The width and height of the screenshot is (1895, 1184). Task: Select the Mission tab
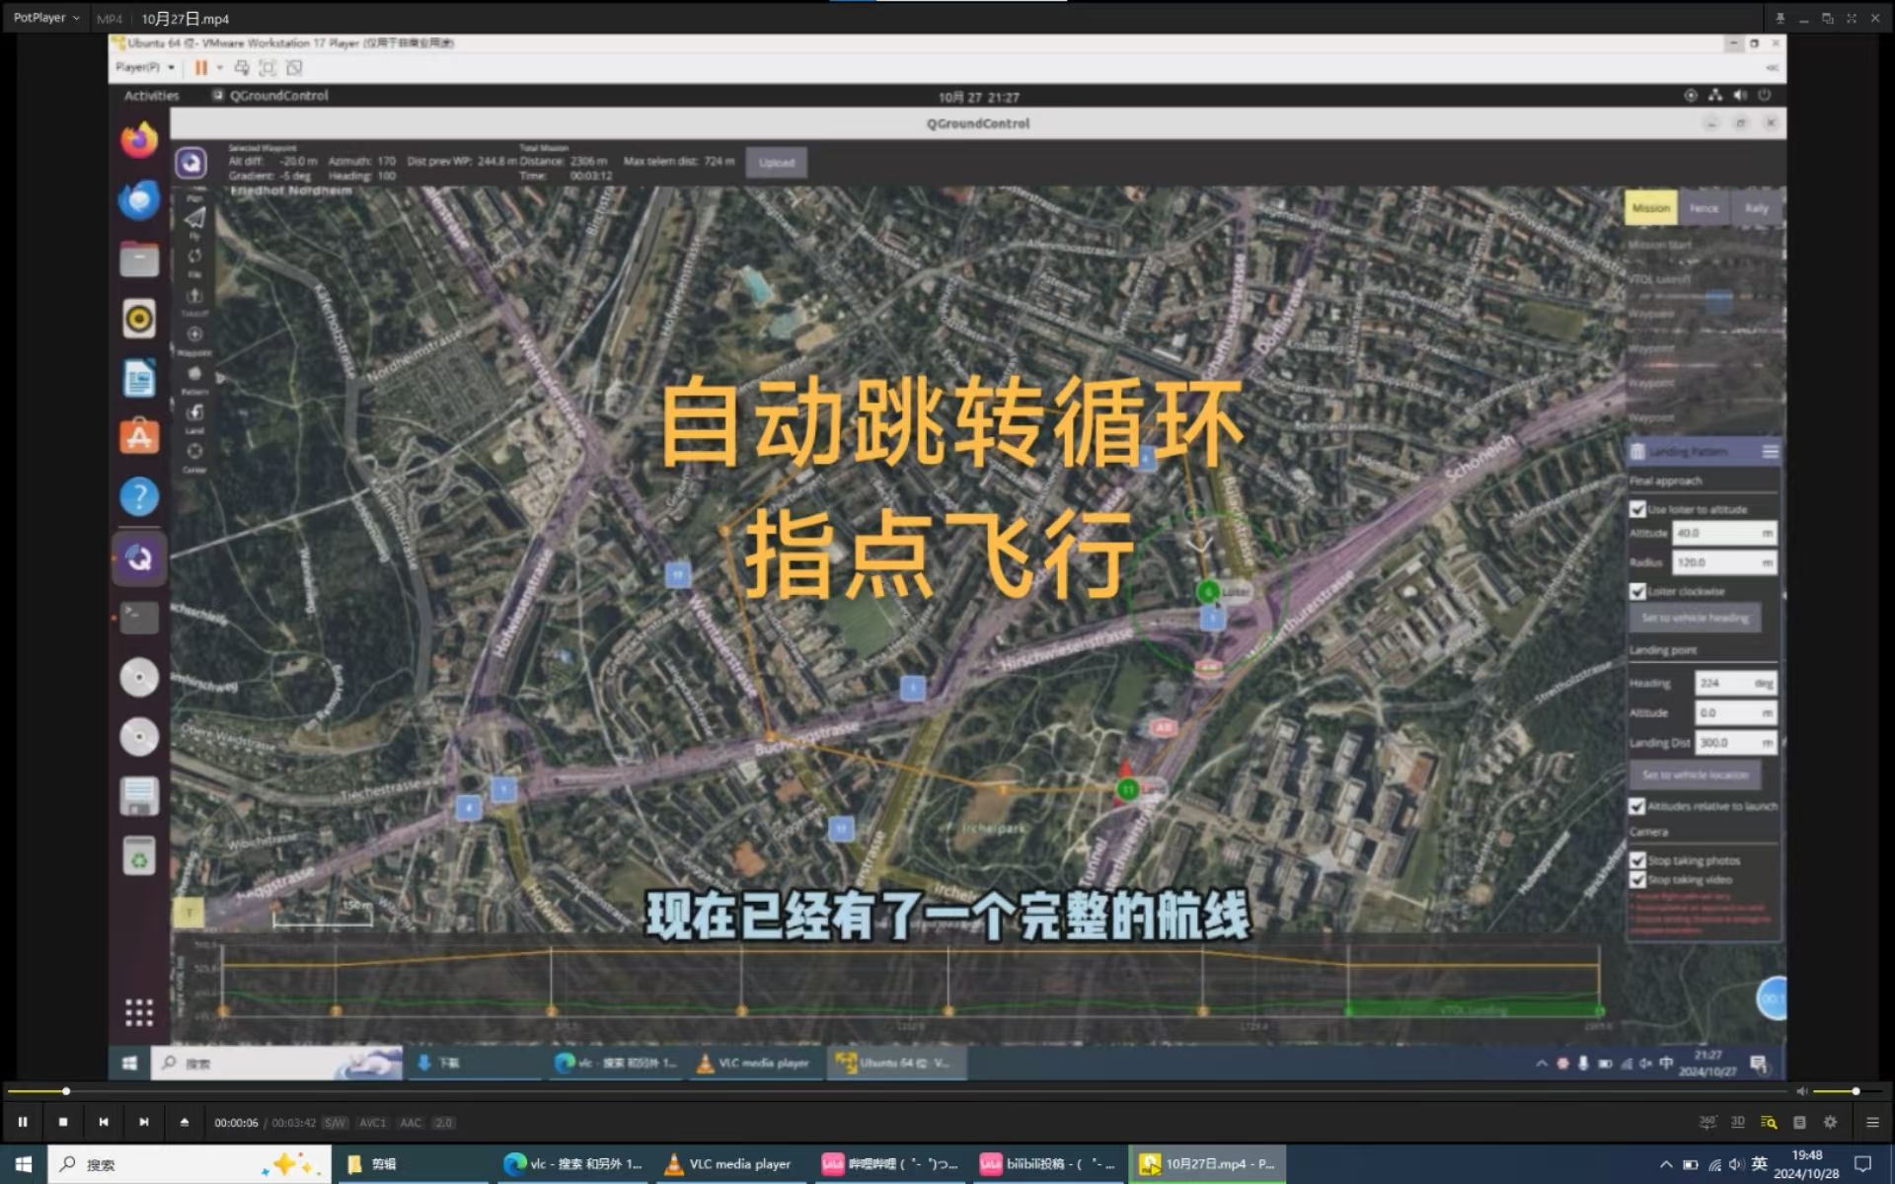pos(1650,208)
